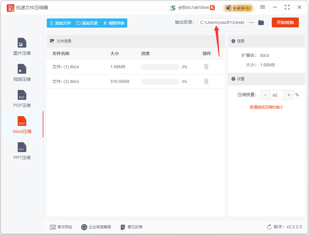This screenshot has height=235, width=309.
Task: Check for updates via version refresh icon
Action: click(269, 227)
